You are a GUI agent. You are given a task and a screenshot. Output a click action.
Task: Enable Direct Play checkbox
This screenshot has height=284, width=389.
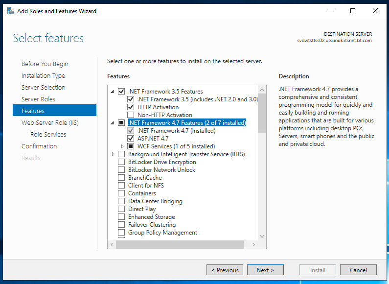(x=121, y=209)
